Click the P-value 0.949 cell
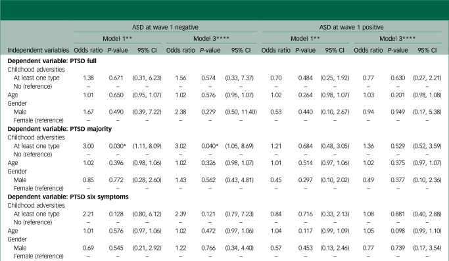The height and width of the screenshot is (261, 449). point(398,112)
